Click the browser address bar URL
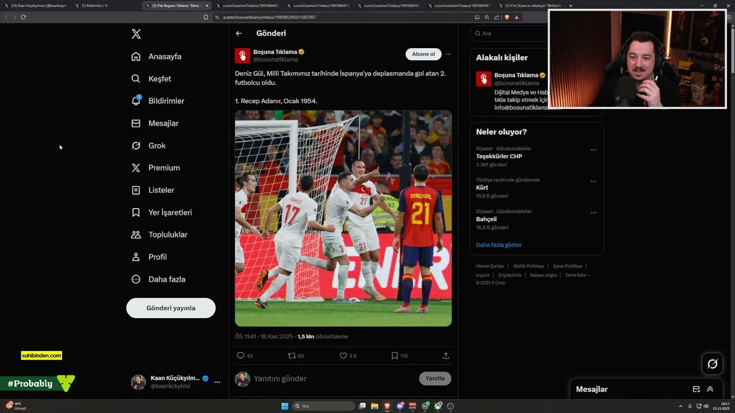This screenshot has width=735, height=413. (269, 17)
